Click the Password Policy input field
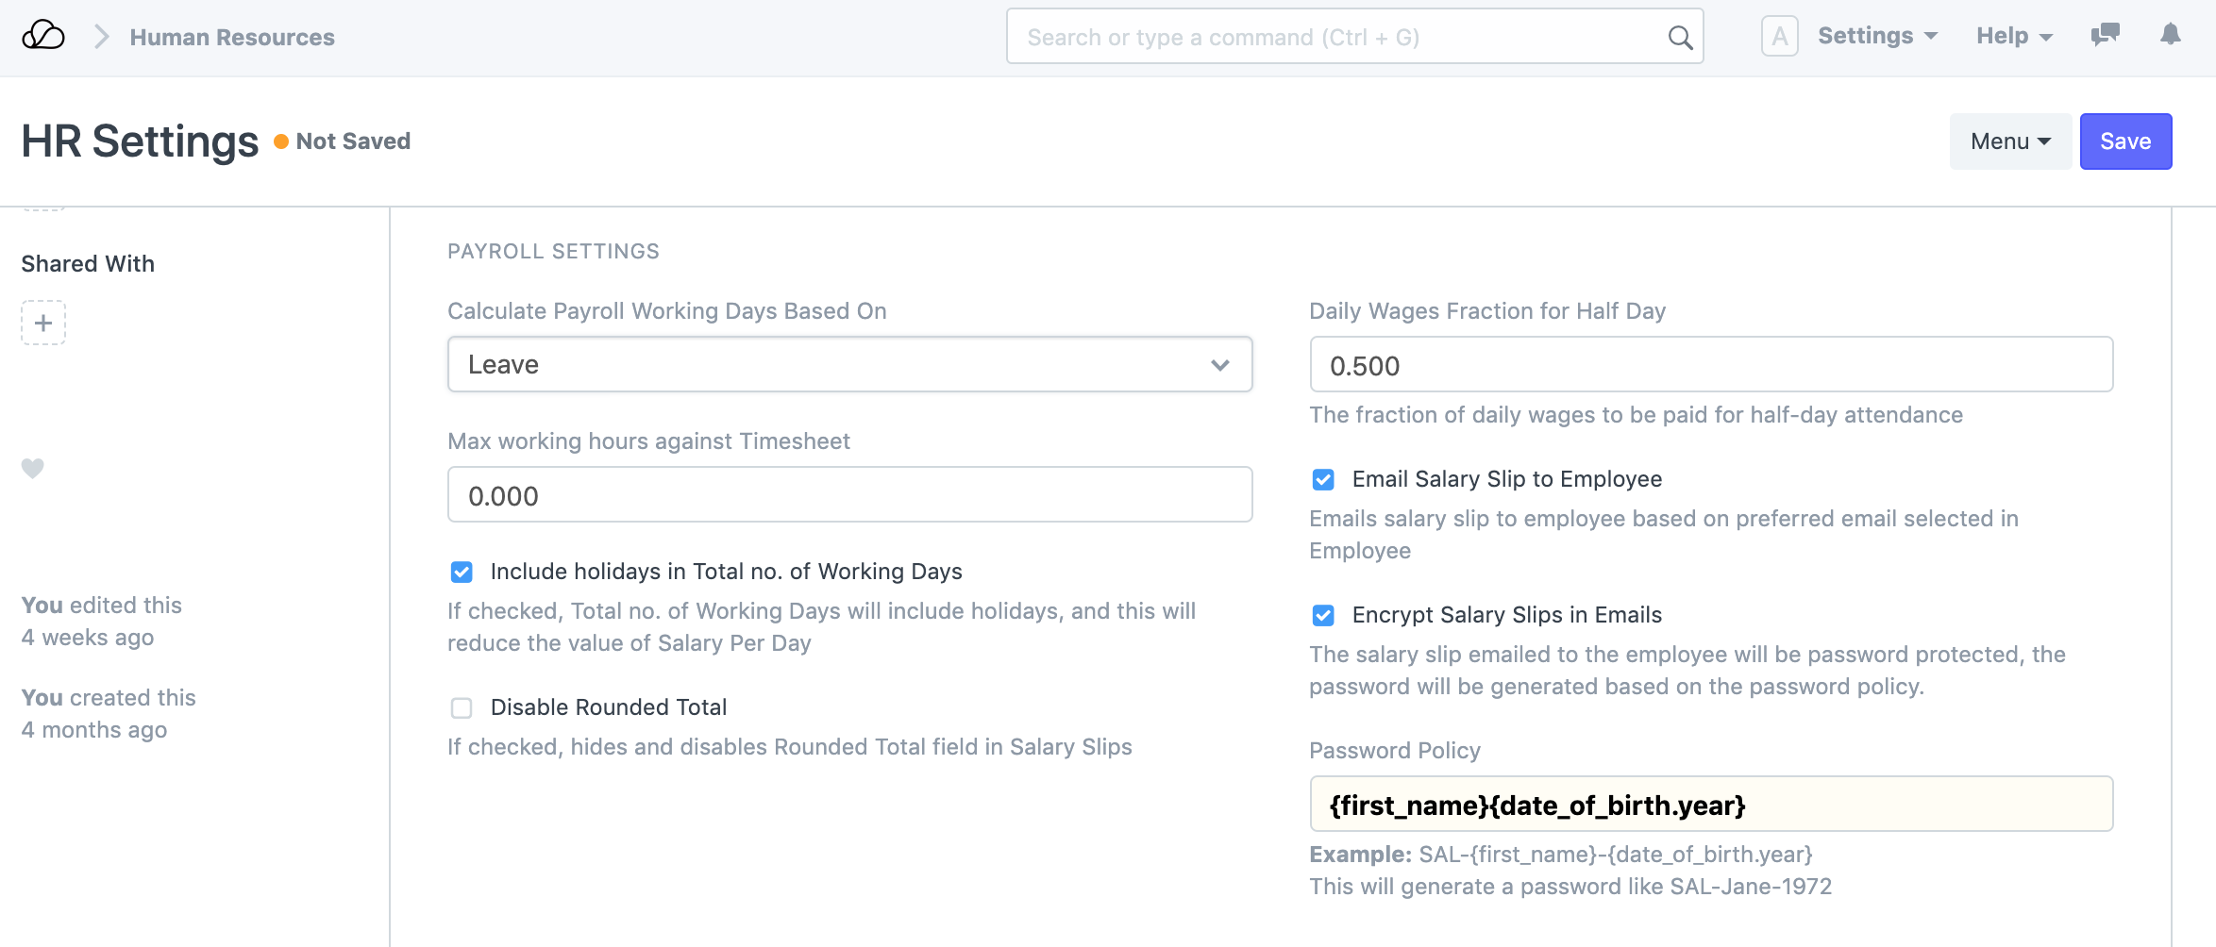The width and height of the screenshot is (2216, 947). [x=1710, y=805]
